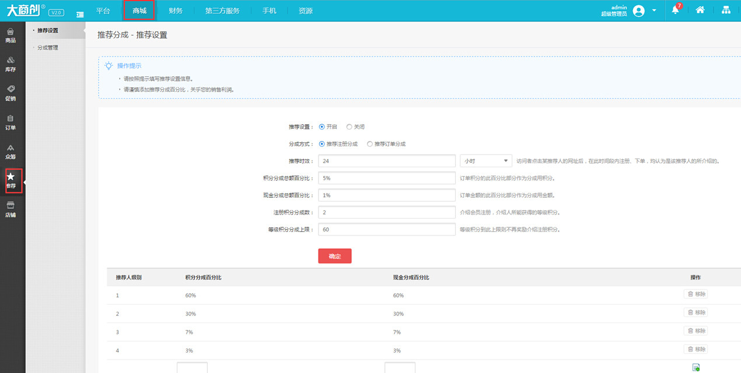Screen dimensions: 741x373
Task: Click the new 积分分成百分比 input below table
Action: 192,368
